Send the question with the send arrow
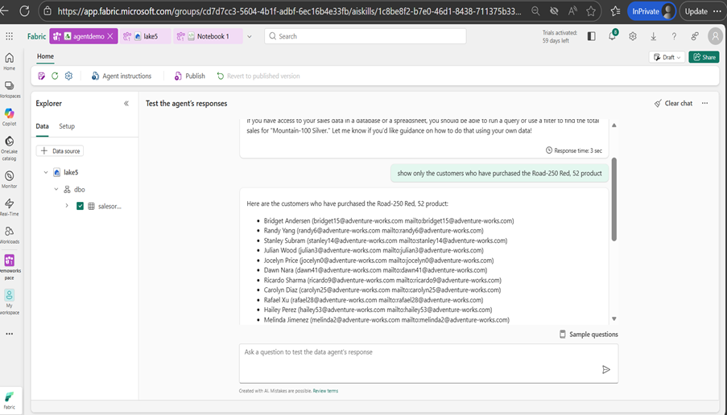Viewport: 727px width, 415px height. (606, 369)
